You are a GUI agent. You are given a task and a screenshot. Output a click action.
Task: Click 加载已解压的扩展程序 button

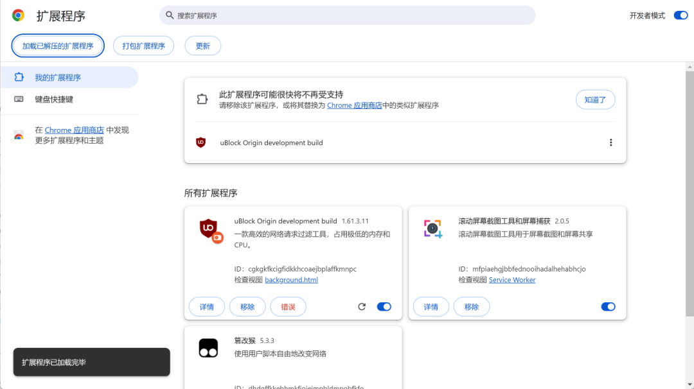[58, 46]
